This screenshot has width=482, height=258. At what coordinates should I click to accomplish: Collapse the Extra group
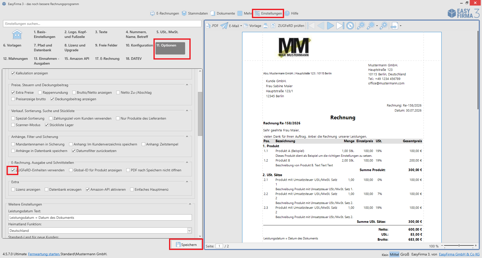pyautogui.click(x=187, y=182)
